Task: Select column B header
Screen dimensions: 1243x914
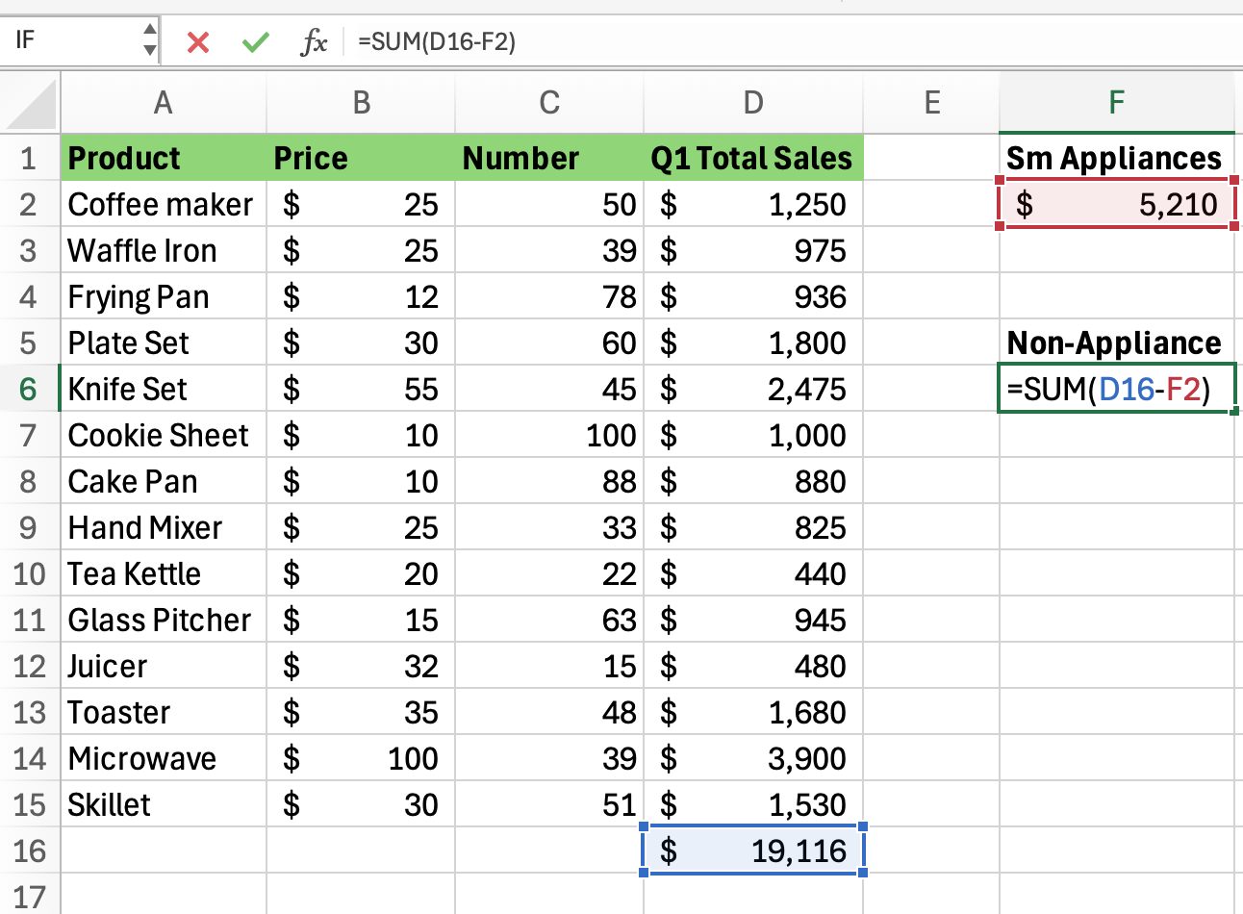Action: [361, 103]
